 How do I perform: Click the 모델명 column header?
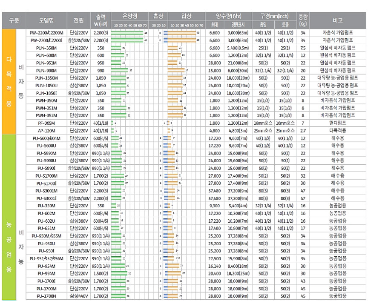(46, 20)
